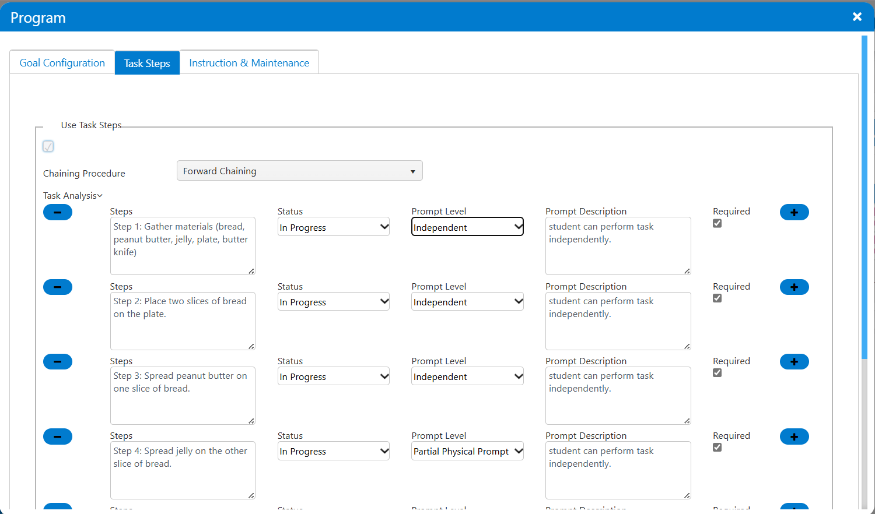Open the Status dropdown for Step 3

click(334, 376)
